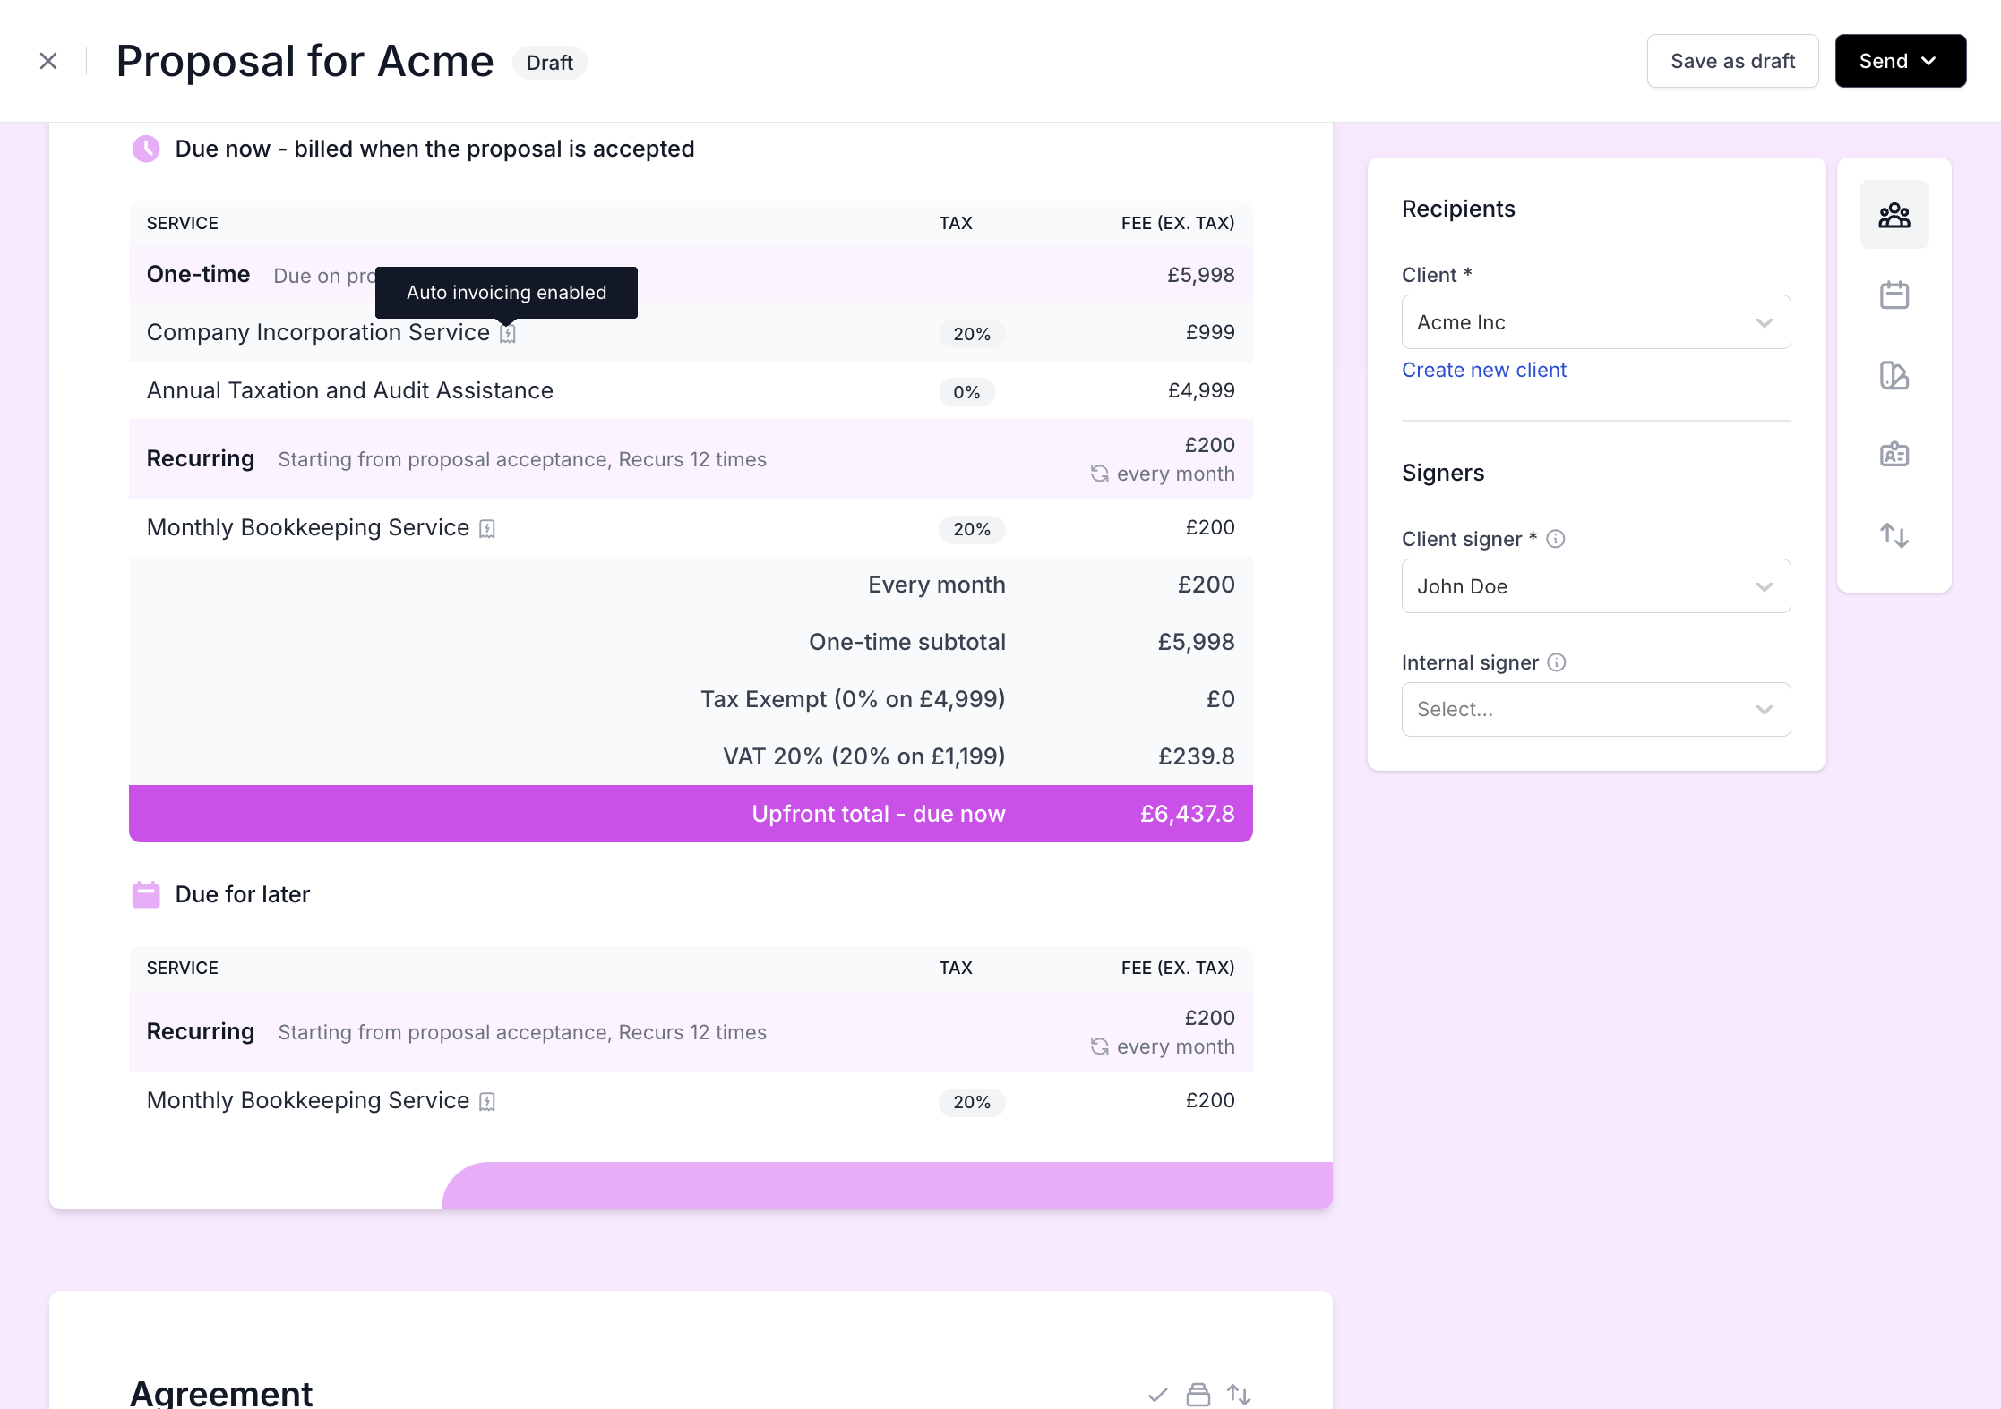2001x1409 pixels.
Task: Click the Upfront total - due now row
Action: 691,814
